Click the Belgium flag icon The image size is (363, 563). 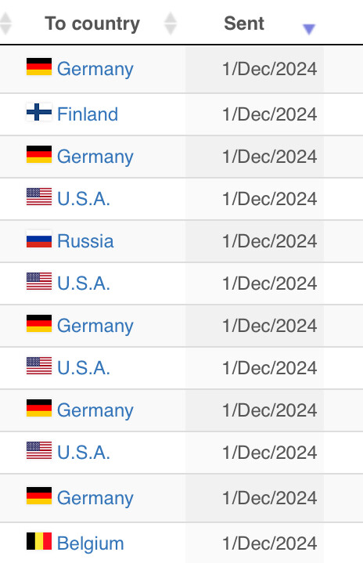coord(39,541)
